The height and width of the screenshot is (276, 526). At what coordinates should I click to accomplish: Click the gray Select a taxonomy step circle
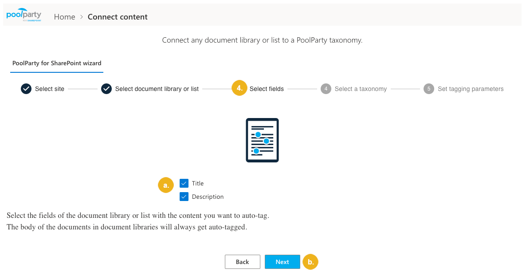click(x=326, y=89)
